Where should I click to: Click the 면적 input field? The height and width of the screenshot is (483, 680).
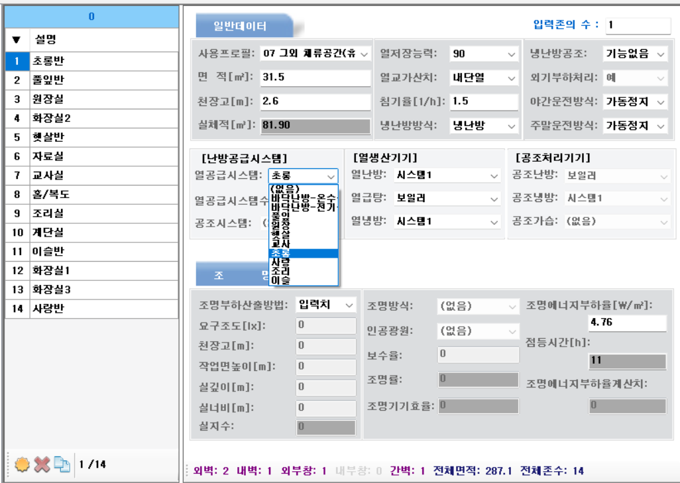tap(314, 78)
